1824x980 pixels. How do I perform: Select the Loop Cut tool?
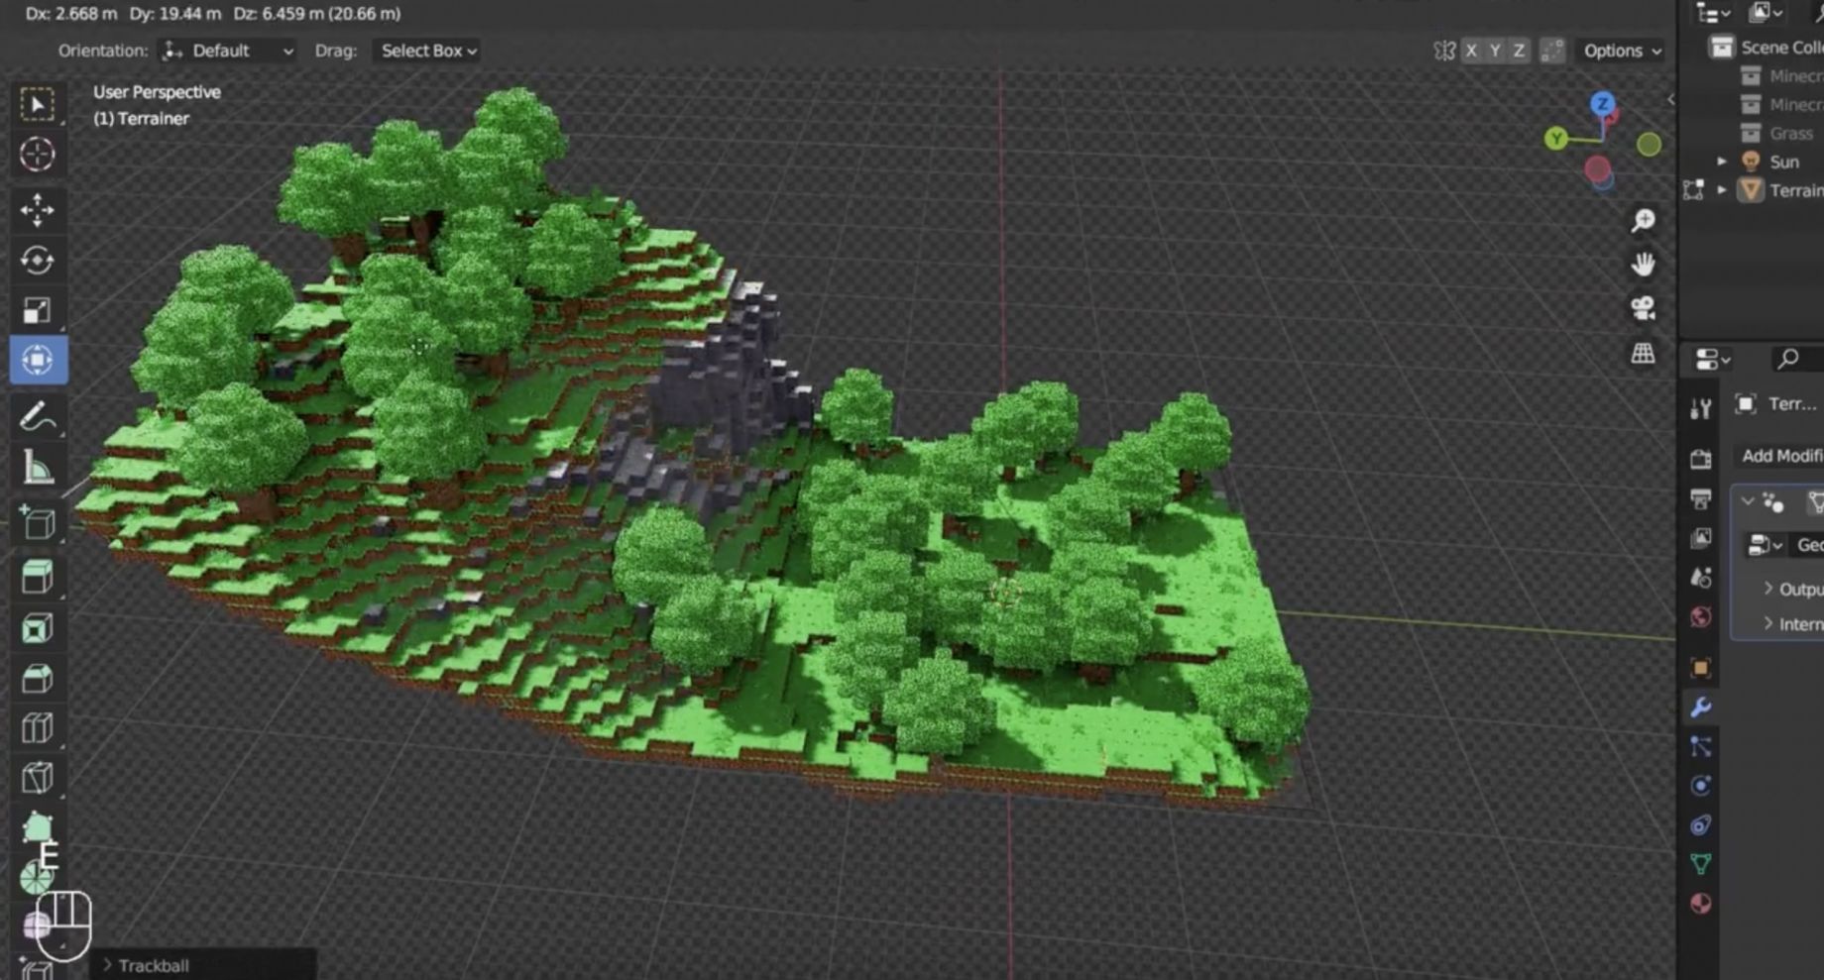click(38, 728)
